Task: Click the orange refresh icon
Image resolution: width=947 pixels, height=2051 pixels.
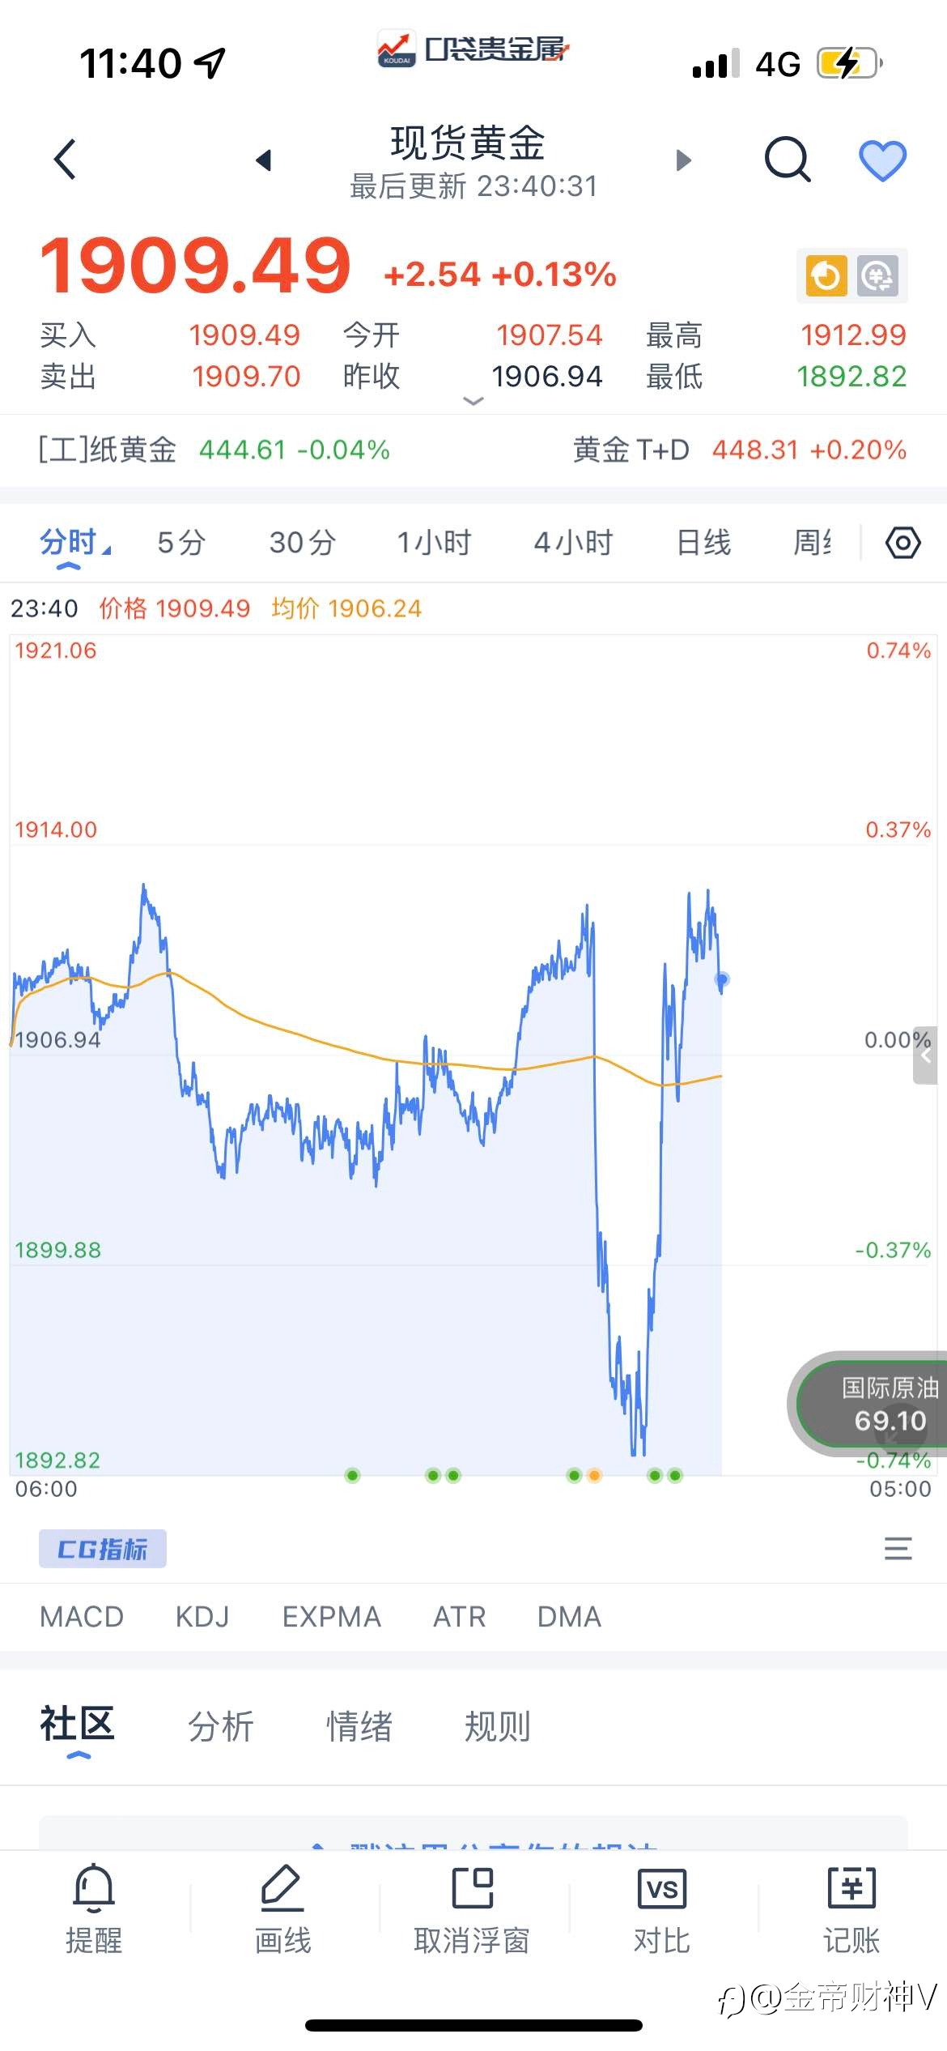Action: [826, 276]
